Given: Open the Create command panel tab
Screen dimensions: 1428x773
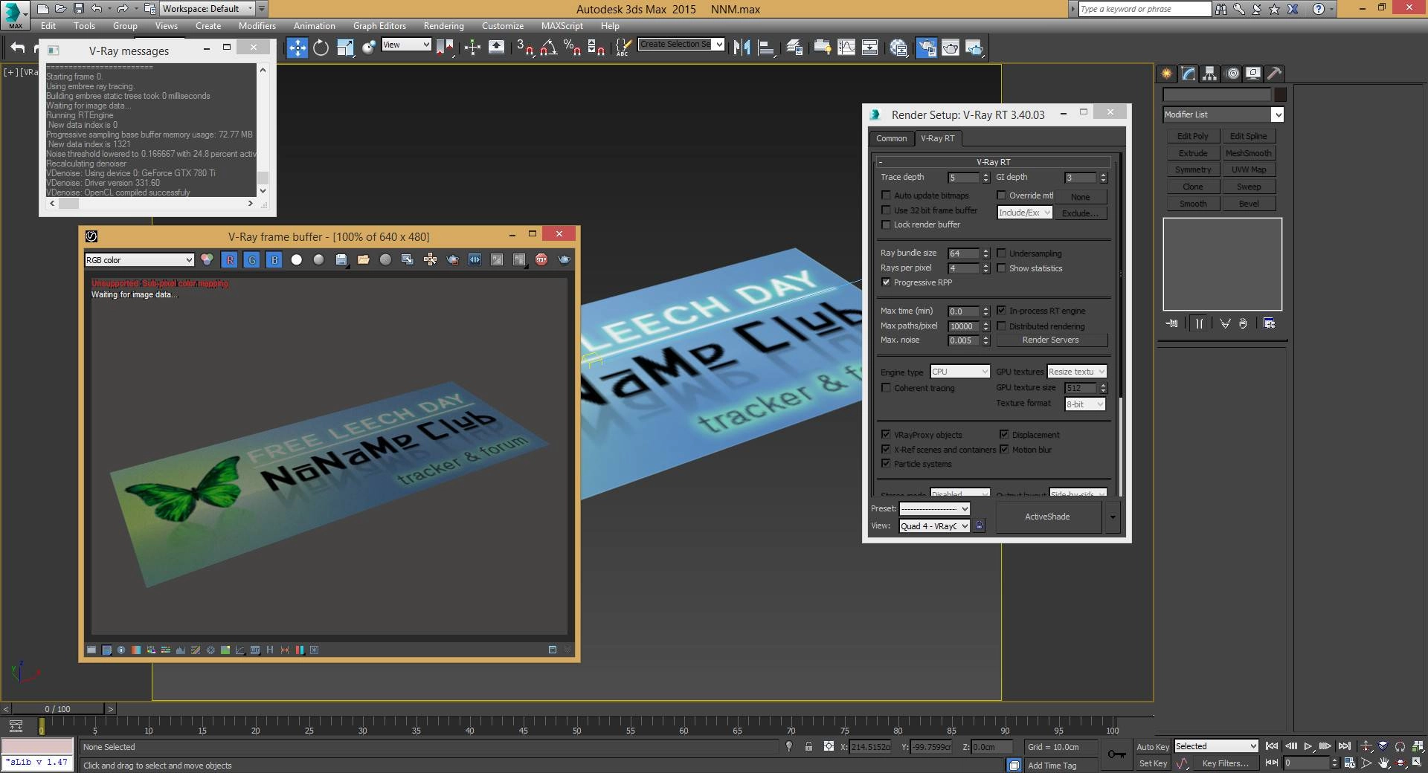Looking at the screenshot, I should tap(1166, 73).
